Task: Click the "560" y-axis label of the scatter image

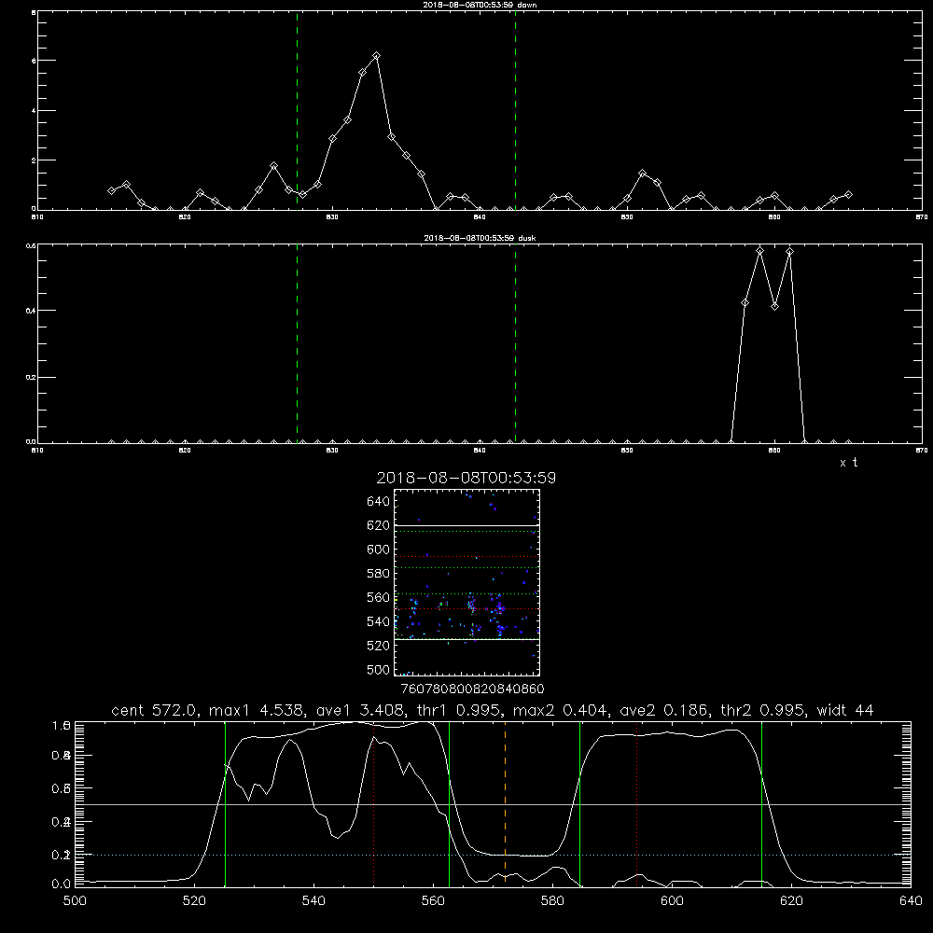Action: click(379, 597)
